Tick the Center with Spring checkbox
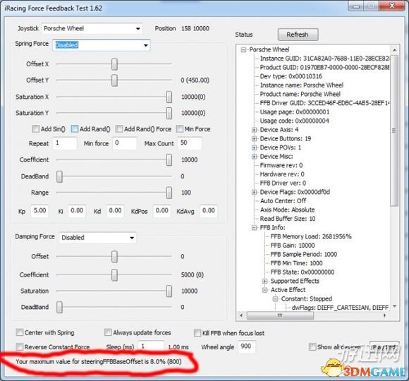This screenshot has height=381, width=409. coord(20,332)
